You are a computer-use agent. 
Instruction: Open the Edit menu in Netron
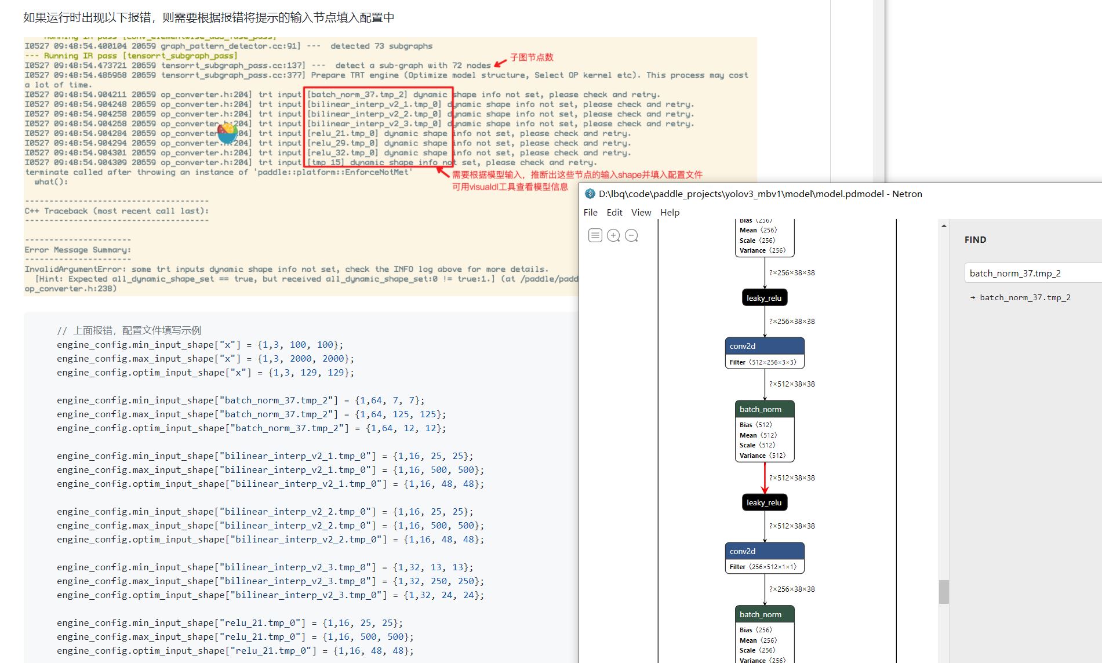614,212
